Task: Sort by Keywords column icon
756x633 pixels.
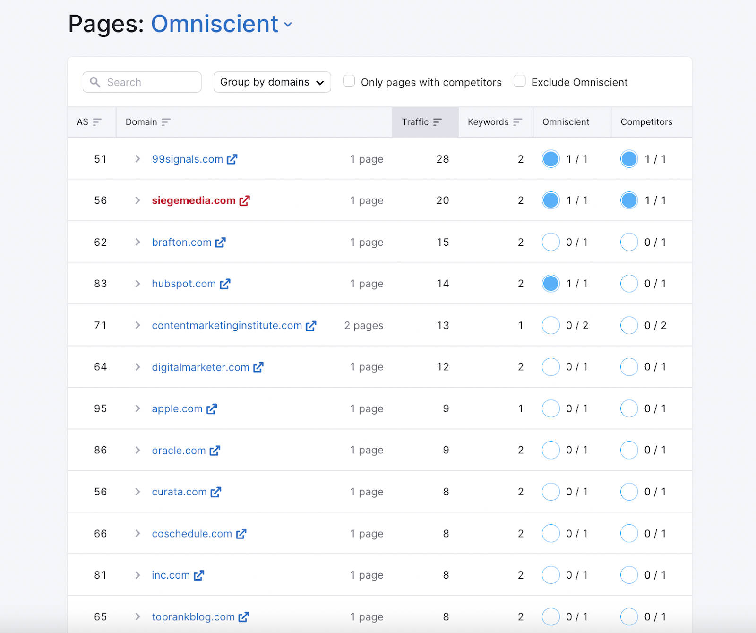Action: click(517, 122)
